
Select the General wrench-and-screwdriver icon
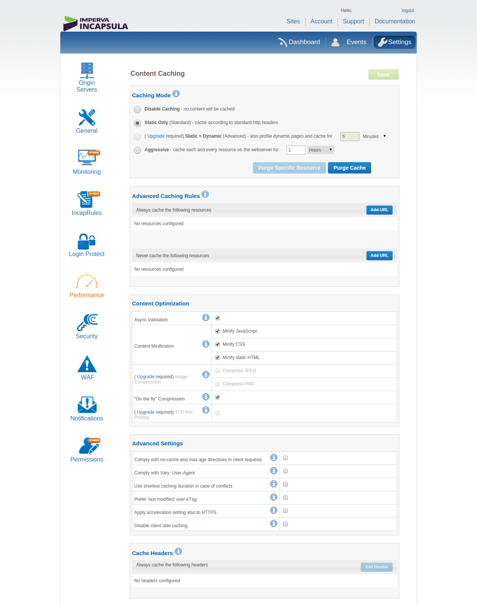point(87,118)
